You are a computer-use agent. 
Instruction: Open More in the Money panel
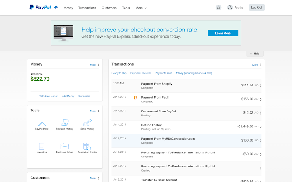tap(94, 65)
